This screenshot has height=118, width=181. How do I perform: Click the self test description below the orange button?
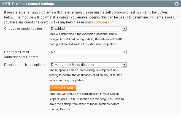[87, 101]
